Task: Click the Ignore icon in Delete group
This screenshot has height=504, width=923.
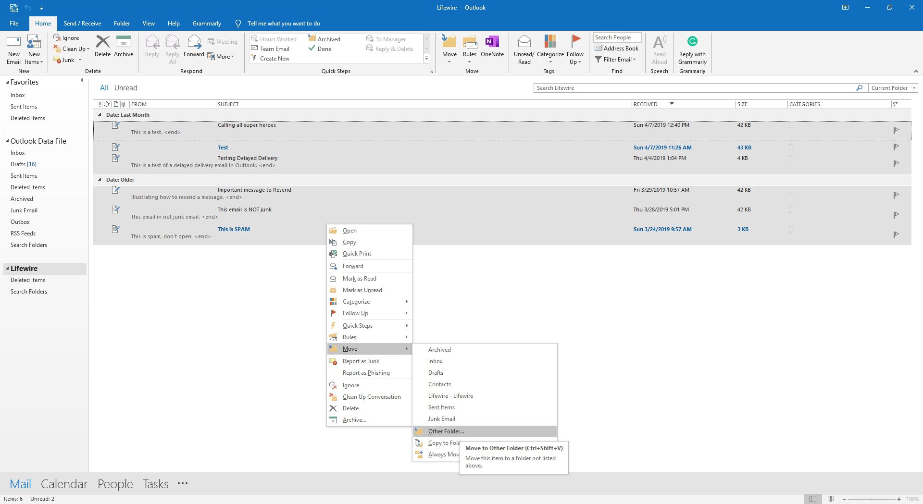Action: [57, 37]
